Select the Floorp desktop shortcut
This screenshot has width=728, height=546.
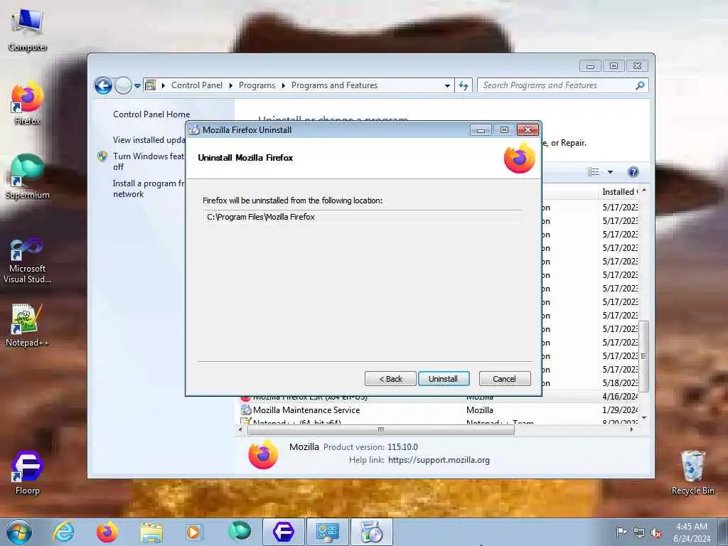coord(28,473)
